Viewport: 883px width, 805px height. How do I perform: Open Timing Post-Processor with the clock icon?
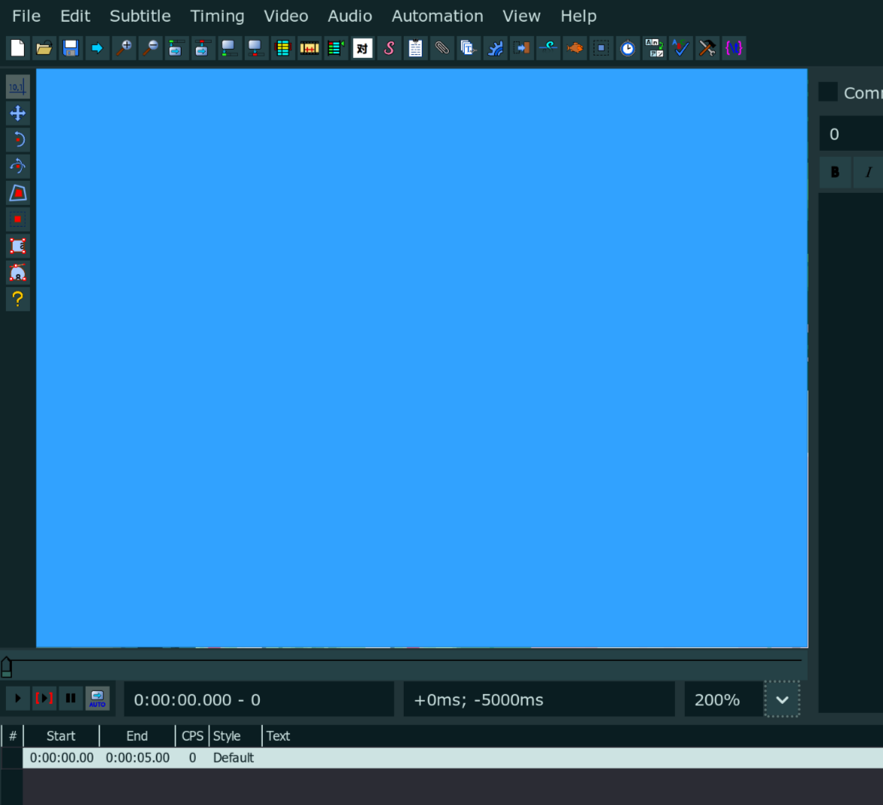coord(628,48)
